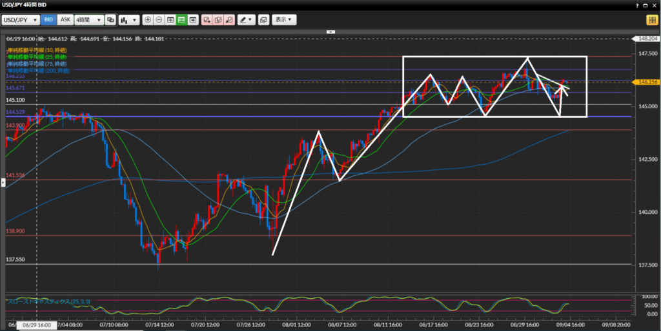The height and width of the screenshot is (331, 661).
Task: Open the pencil drawing tools dropdown
Action: (246, 20)
